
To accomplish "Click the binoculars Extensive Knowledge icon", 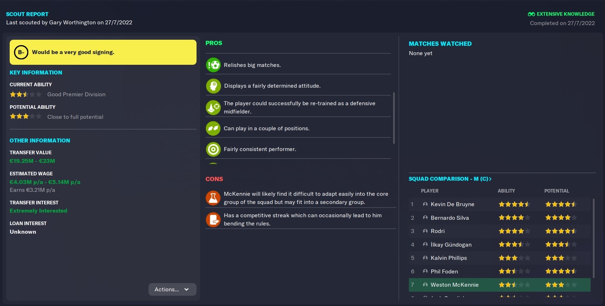I will (x=531, y=14).
